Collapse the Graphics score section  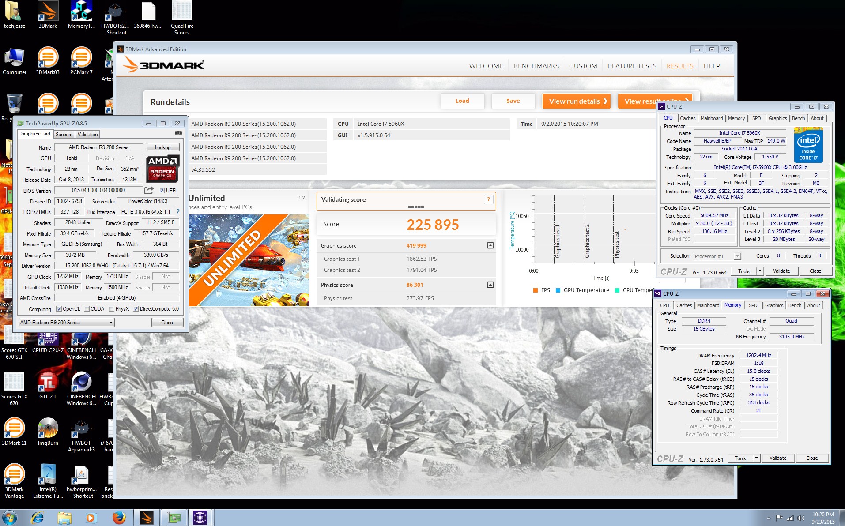point(490,245)
